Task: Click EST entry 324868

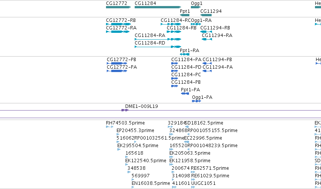Action: pyautogui.click(x=178, y=131)
